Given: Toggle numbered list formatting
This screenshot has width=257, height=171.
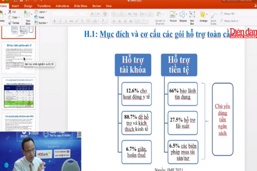Looking at the screenshot, I should coord(121,14).
